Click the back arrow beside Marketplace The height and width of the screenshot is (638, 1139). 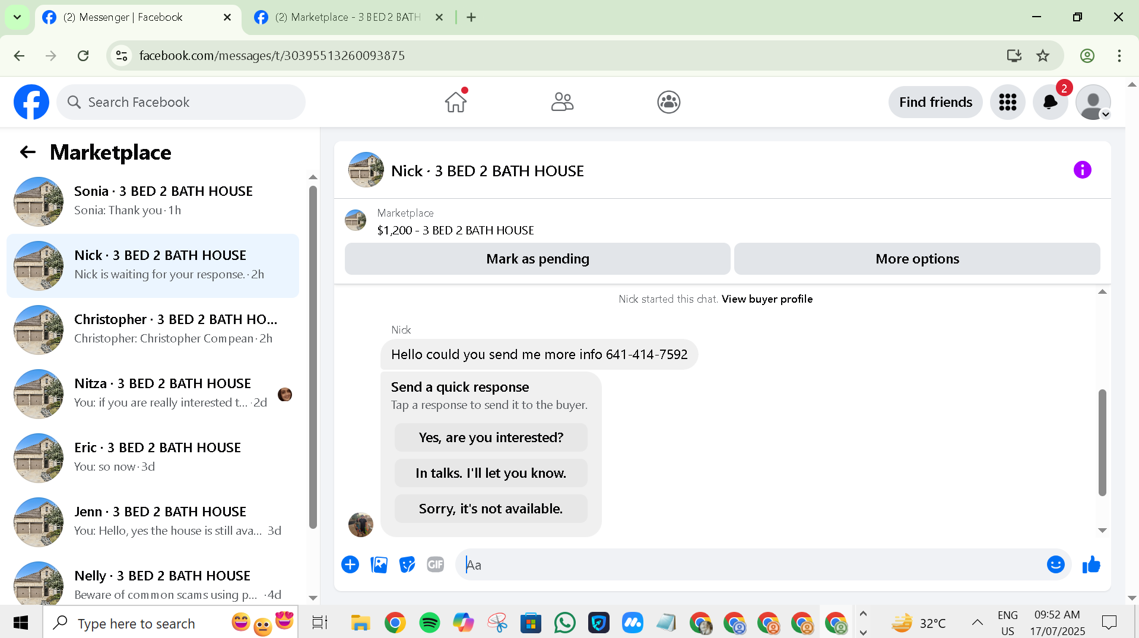point(28,153)
